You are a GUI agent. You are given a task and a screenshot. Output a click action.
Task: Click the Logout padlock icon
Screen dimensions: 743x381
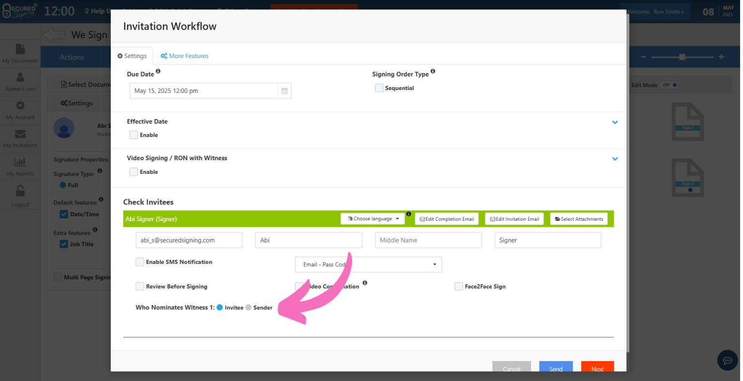[20, 191]
